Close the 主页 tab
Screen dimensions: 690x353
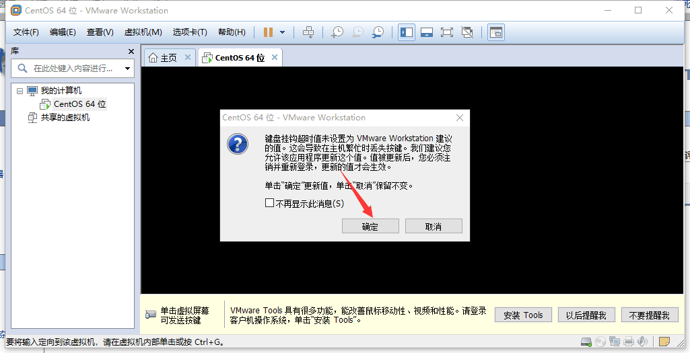pos(187,57)
